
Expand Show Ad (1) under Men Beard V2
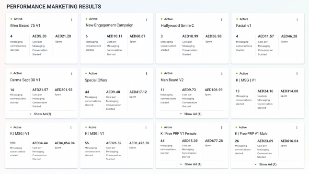[191, 114]
